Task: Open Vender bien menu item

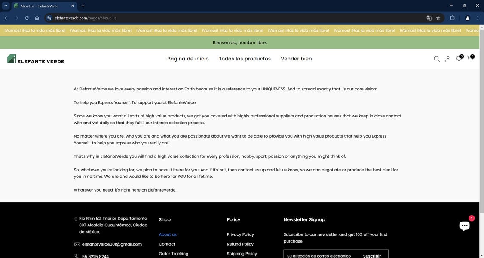Action: (296, 59)
